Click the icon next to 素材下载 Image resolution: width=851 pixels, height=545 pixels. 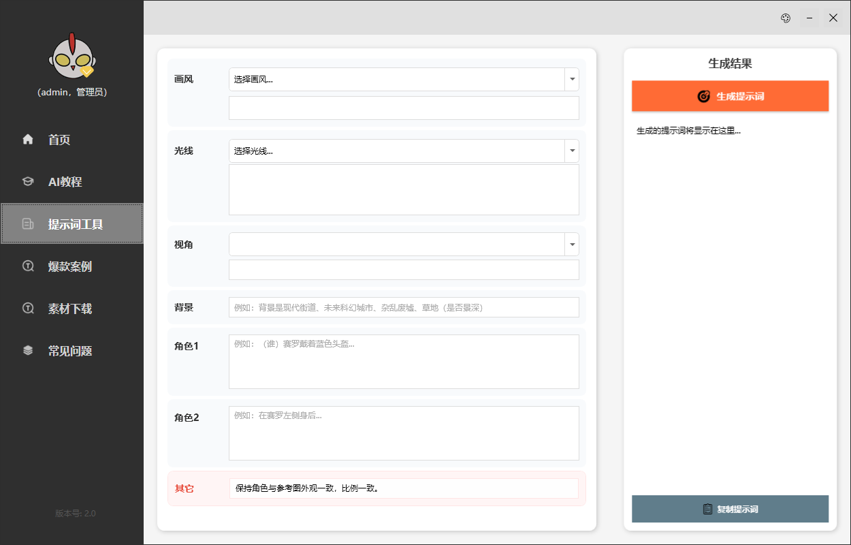28,309
